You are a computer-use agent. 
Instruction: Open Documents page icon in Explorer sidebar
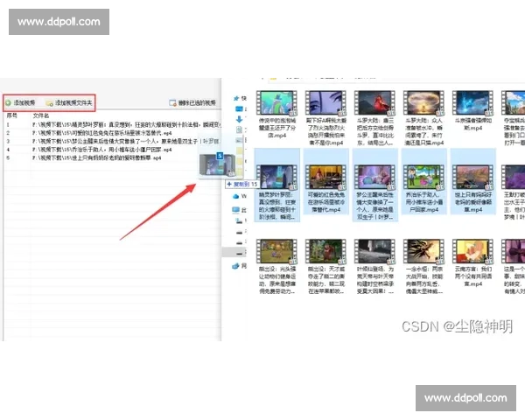(x=239, y=129)
